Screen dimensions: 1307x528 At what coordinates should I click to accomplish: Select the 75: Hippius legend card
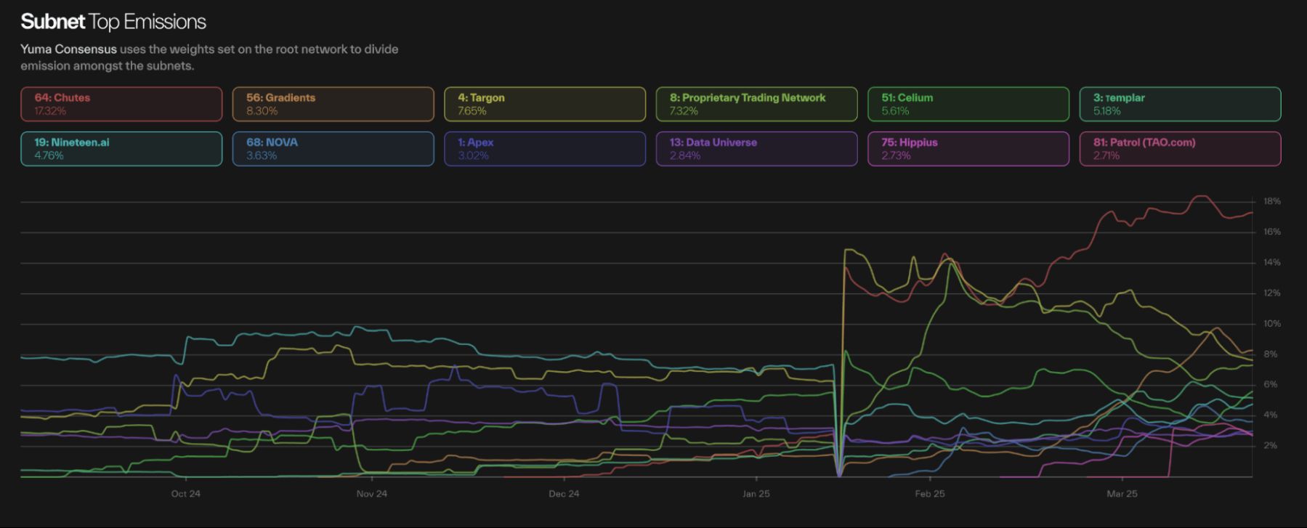coord(968,149)
